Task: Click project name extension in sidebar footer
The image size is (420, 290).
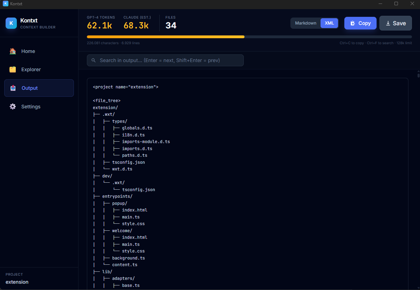Action: click(17, 282)
